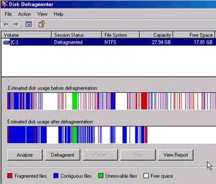Image resolution: width=216 pixels, height=184 pixels.
Task: Click 'Estimated disk usage before defragmentation' label
Action: (52, 88)
